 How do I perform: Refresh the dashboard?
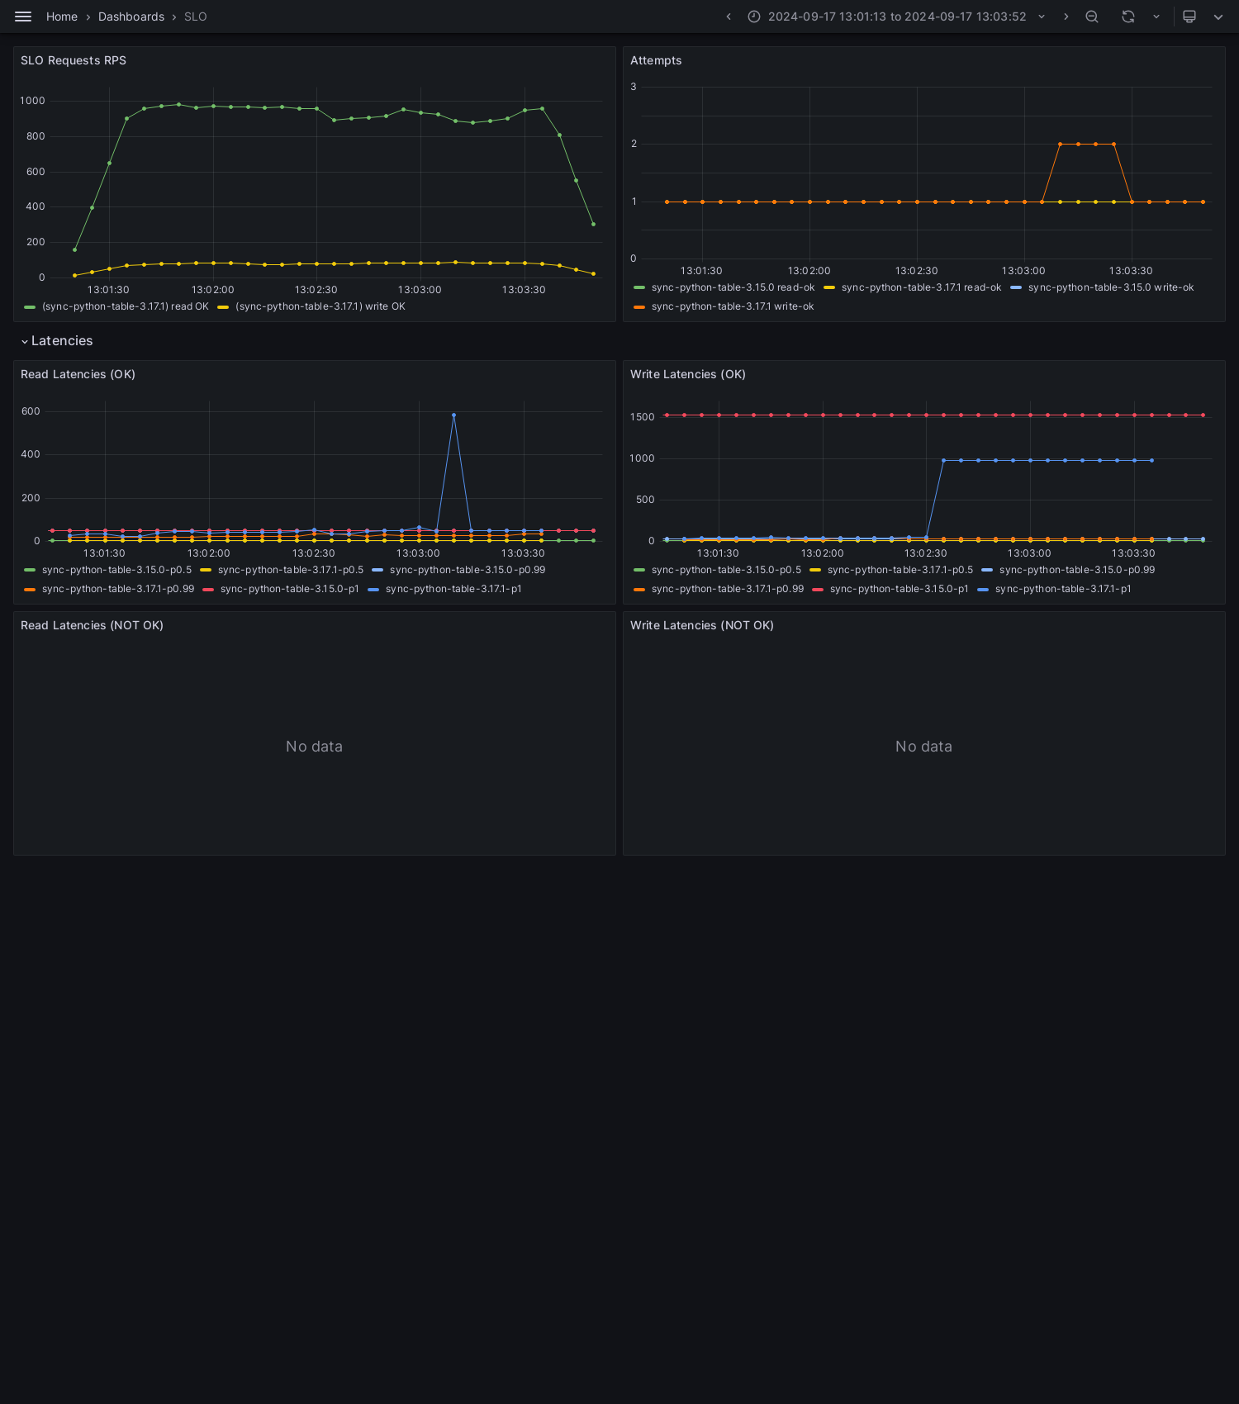(1128, 17)
